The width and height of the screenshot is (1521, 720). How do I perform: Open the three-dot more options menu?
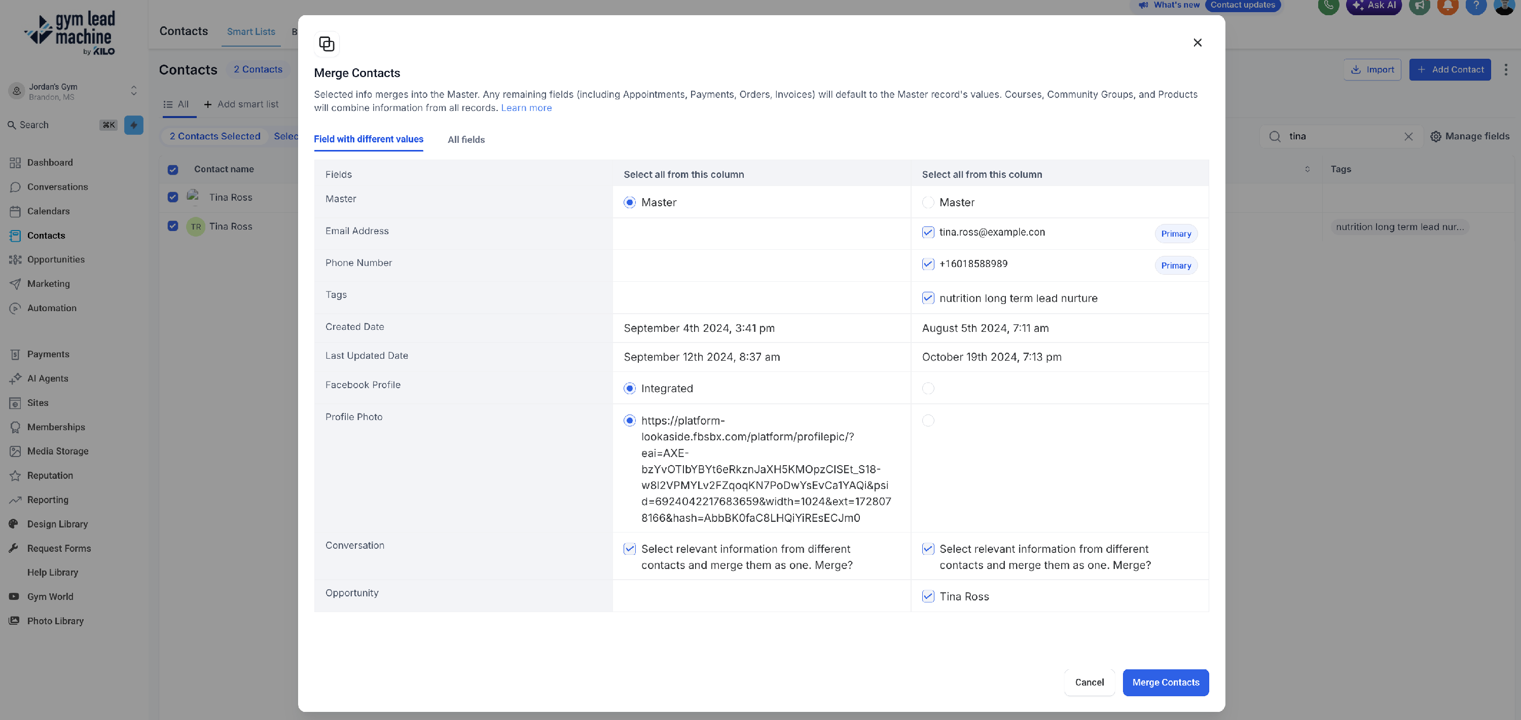pos(1505,69)
